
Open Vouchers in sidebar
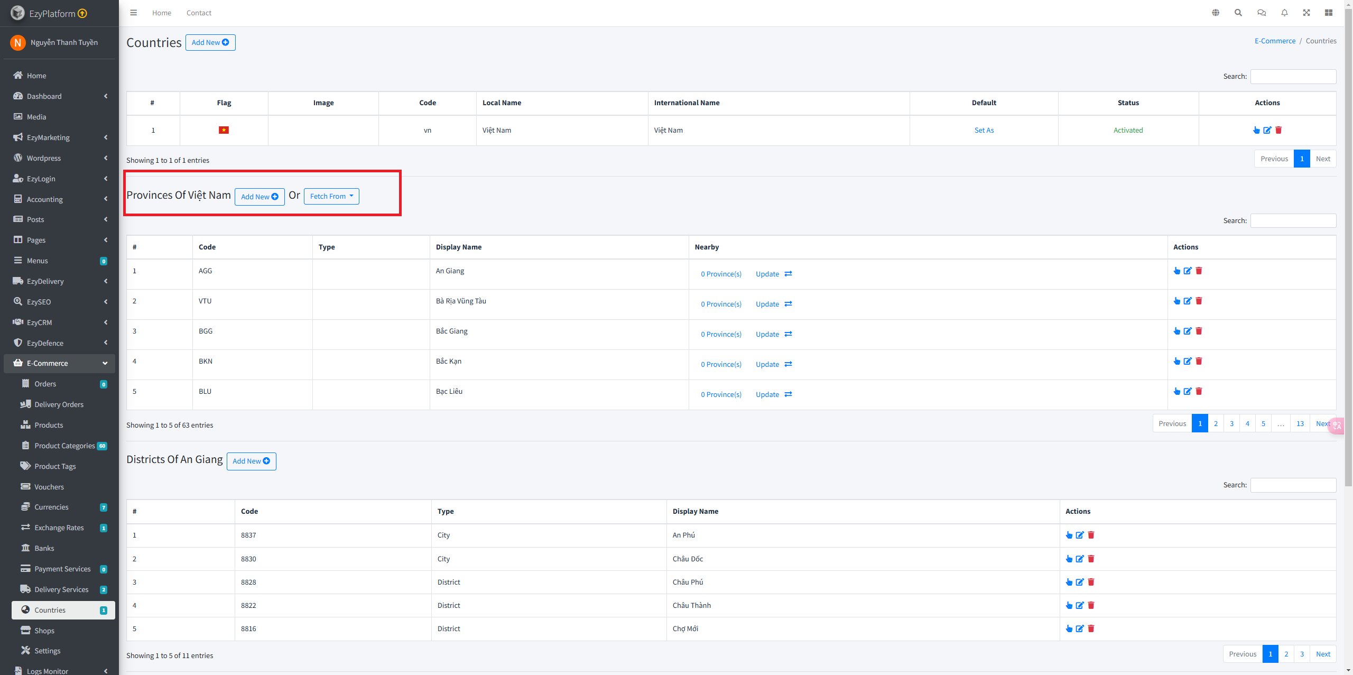63,487
